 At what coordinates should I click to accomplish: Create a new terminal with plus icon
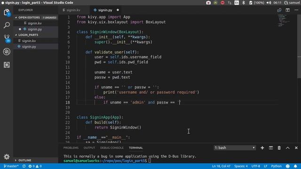(262, 148)
